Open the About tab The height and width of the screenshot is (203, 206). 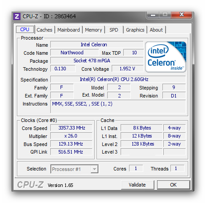[x=156, y=30]
